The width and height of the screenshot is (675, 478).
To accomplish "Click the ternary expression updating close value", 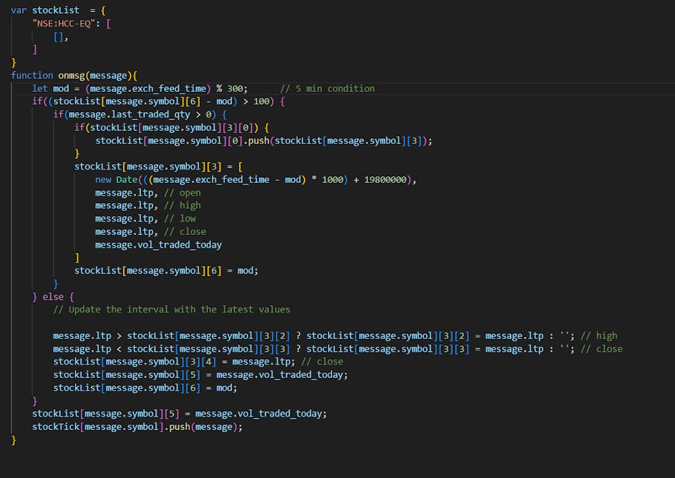I will click(270, 348).
